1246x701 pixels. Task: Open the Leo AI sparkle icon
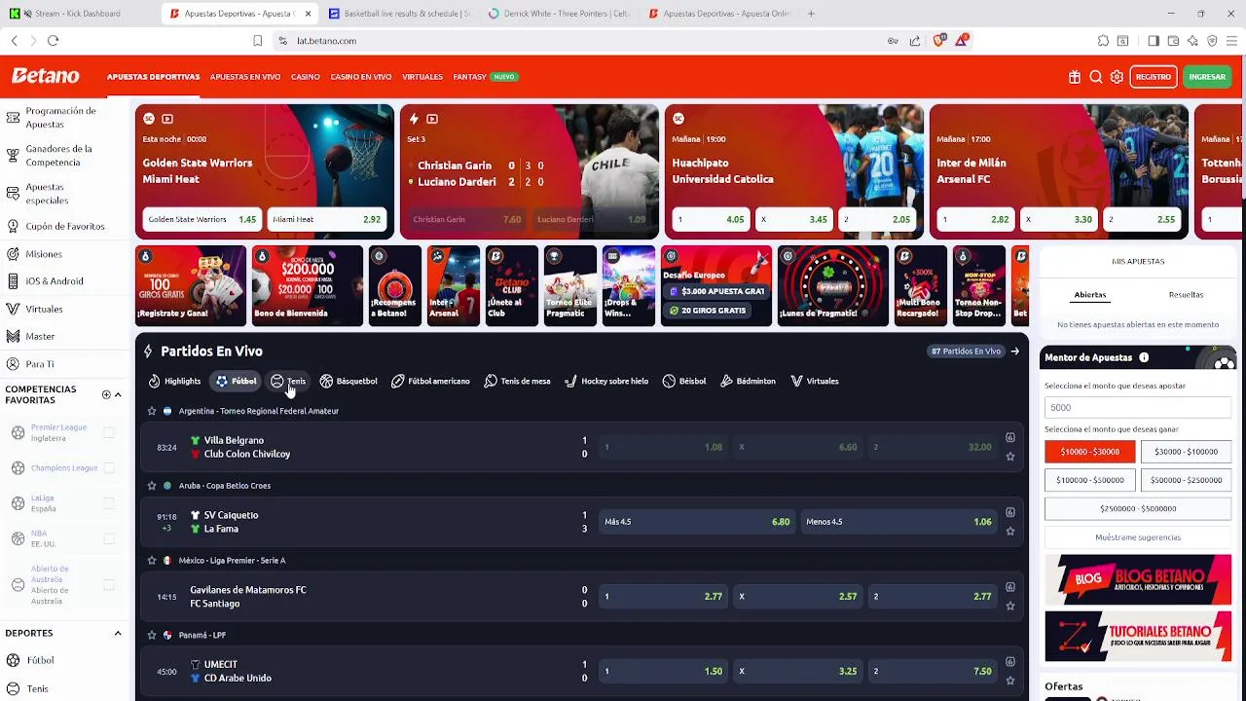click(1192, 41)
